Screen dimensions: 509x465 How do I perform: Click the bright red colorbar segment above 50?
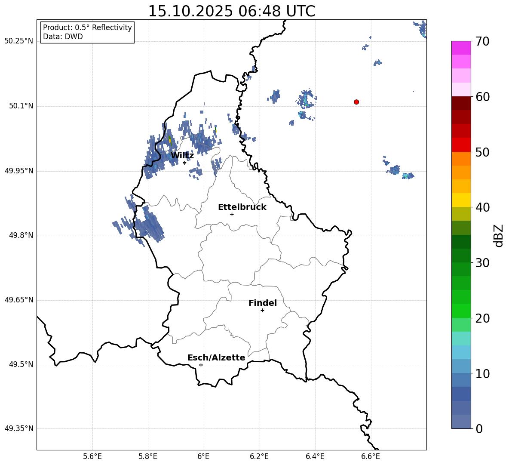461,145
